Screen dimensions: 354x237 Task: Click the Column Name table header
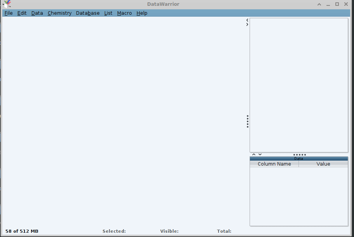(274, 164)
